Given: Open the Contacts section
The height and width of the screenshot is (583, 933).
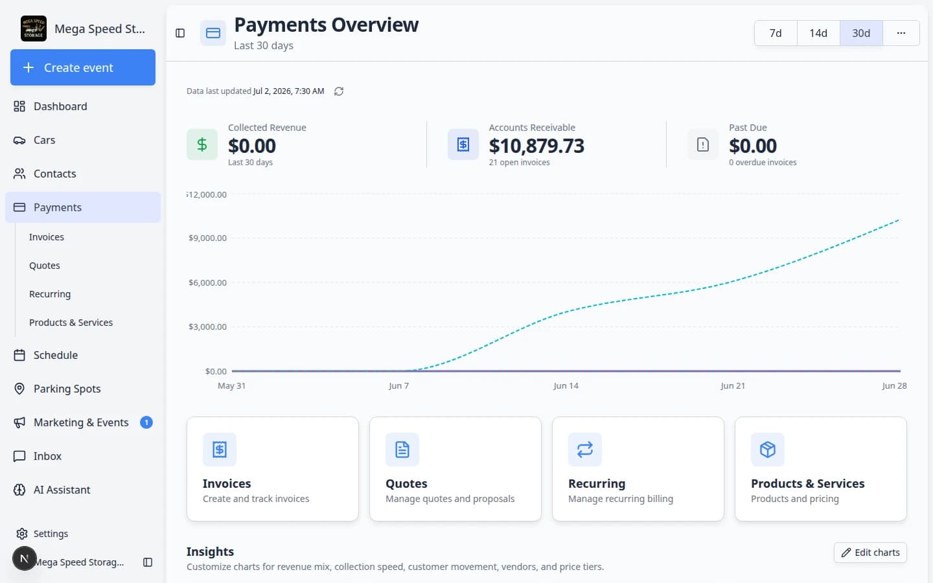Looking at the screenshot, I should [83, 174].
